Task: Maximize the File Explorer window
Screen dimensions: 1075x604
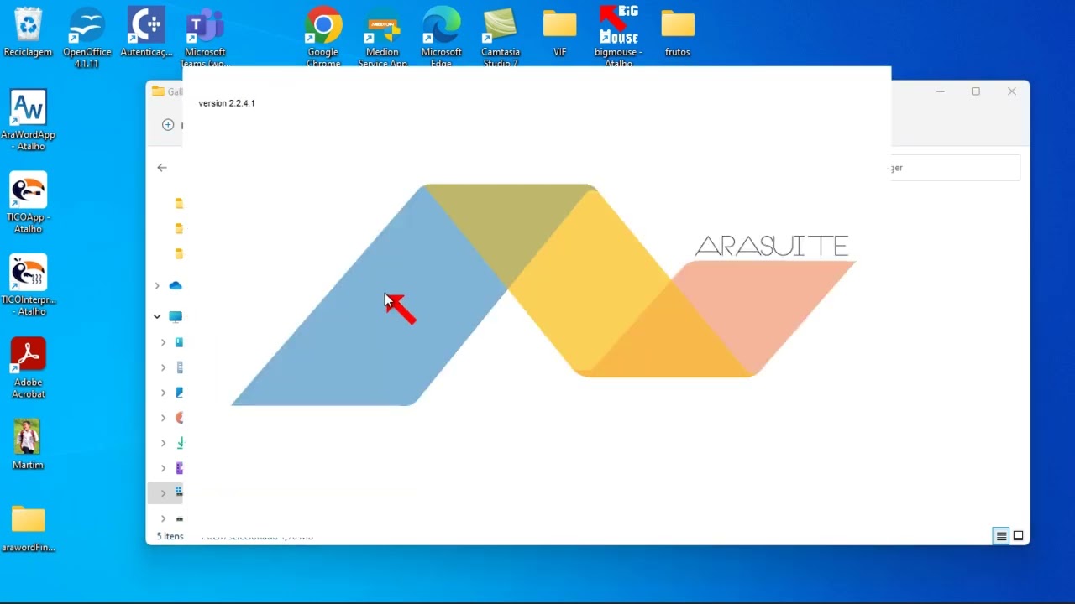Action: tap(976, 91)
